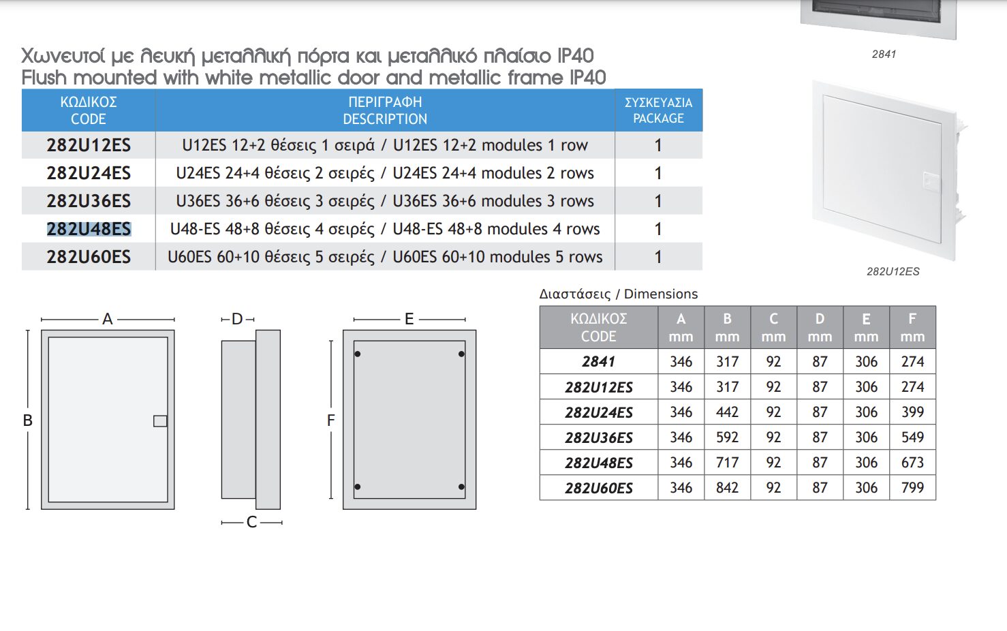Viewport: 1007px width, 631px height.
Task: Click the 282U24ES code in dimensions table
Action: tap(598, 412)
